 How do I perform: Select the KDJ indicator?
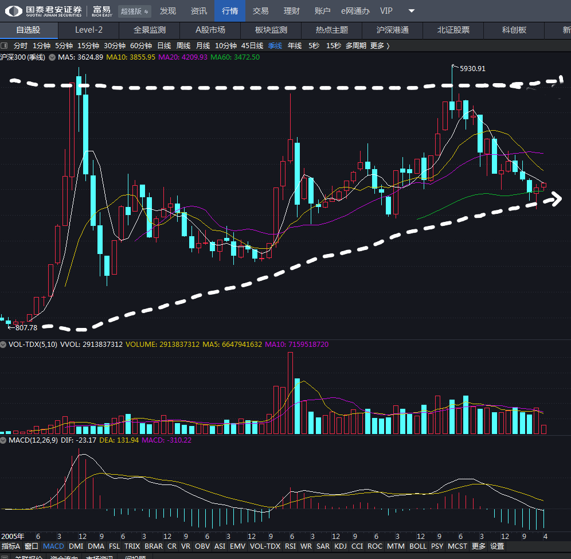341,546
